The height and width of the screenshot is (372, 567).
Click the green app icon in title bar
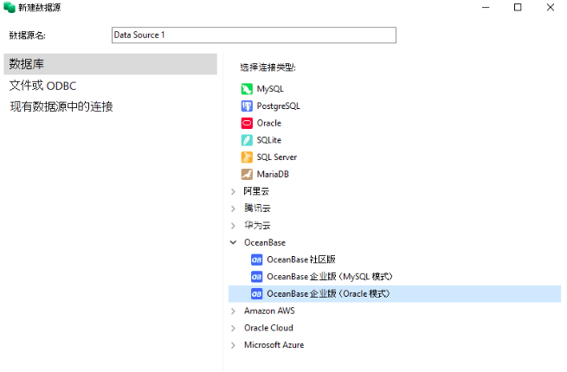[9, 7]
